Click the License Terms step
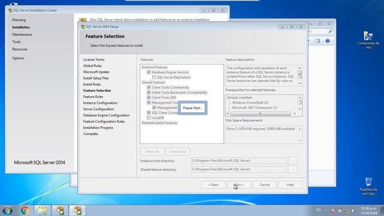The height and width of the screenshot is (216, 384). pyautogui.click(x=94, y=60)
